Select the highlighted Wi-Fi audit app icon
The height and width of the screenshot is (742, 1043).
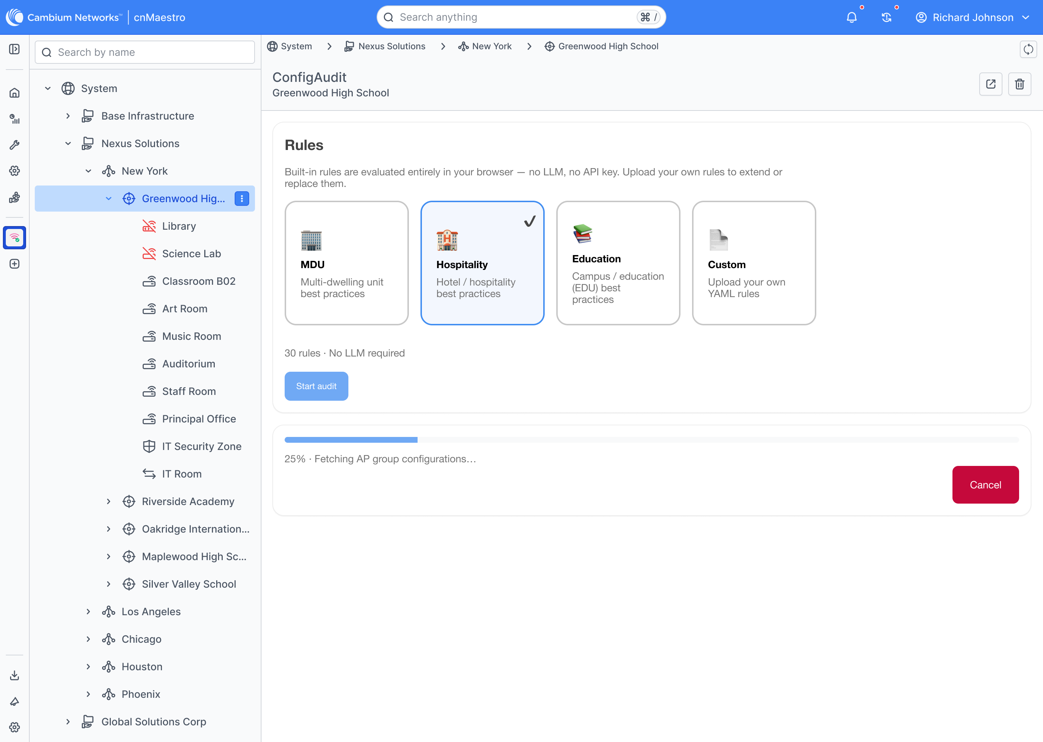(x=14, y=238)
